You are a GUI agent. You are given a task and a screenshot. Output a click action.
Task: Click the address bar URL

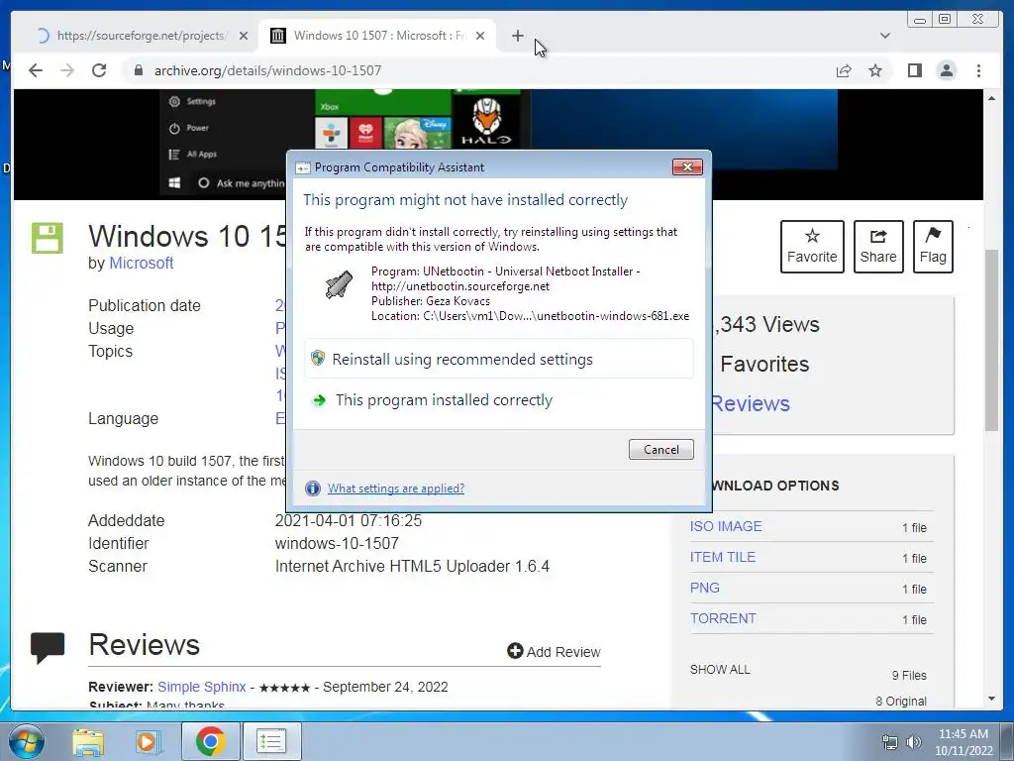tap(267, 70)
